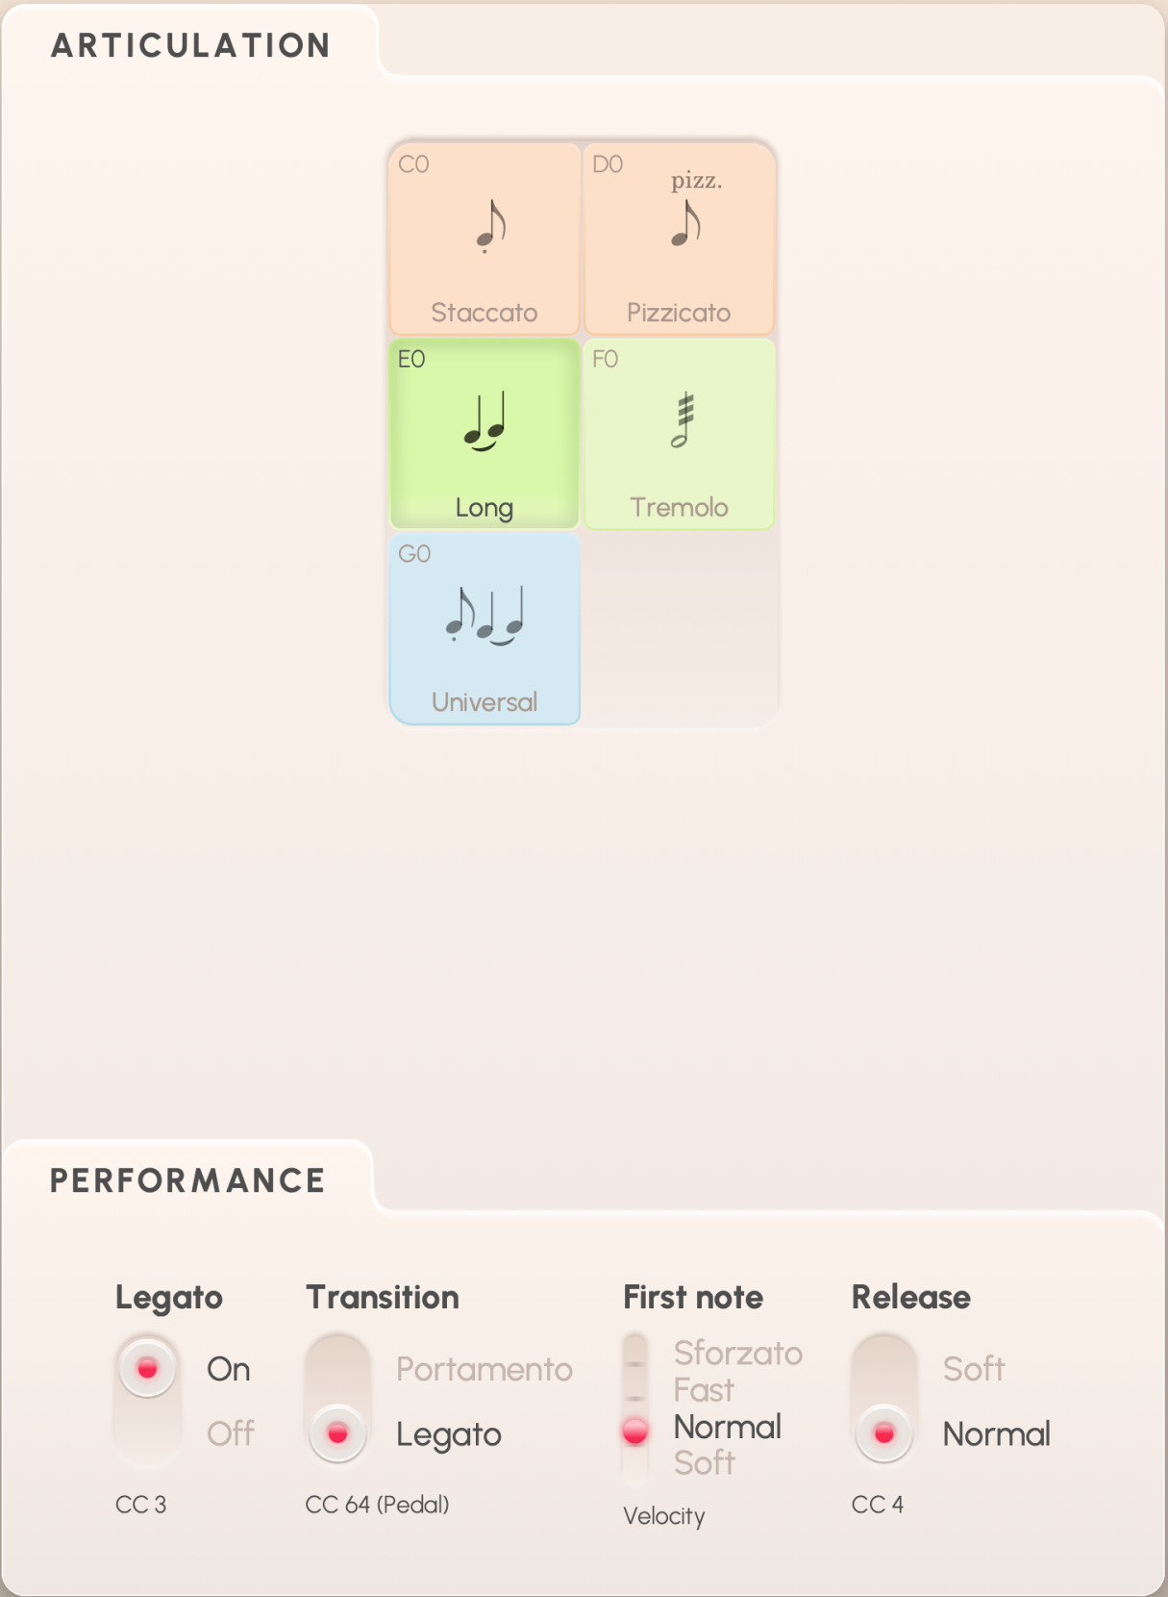Activate the Long articulation tile
1168x1597 pixels.
coord(485,433)
